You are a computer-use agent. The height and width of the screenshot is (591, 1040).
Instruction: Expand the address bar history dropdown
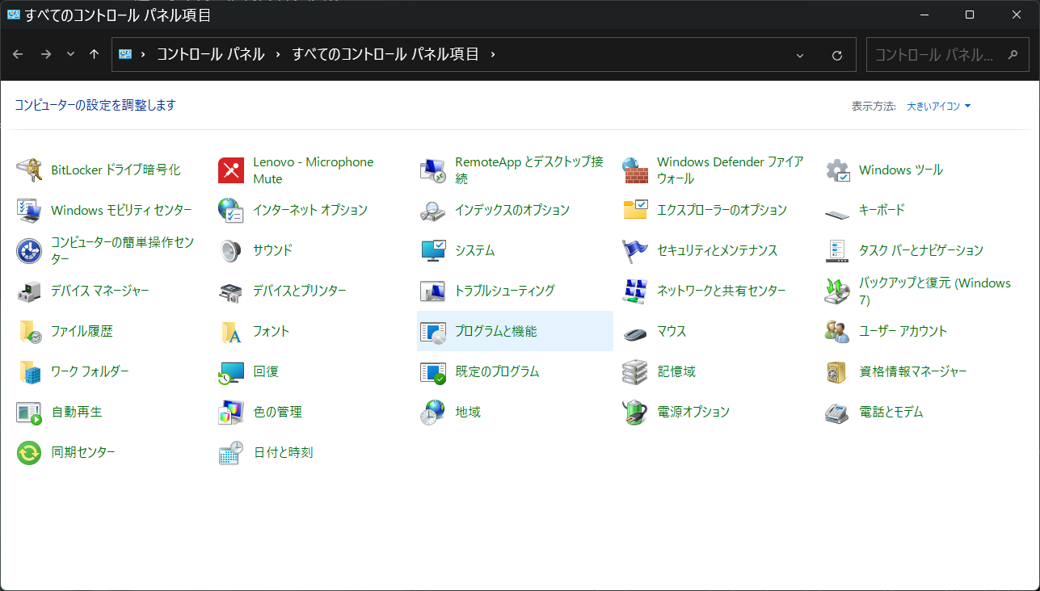click(x=800, y=55)
